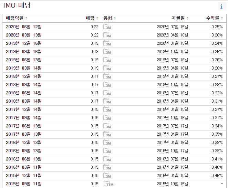Click yield value 0.32%
Image resolution: width=228 pixels, height=188 pixels.
pyautogui.click(x=217, y=93)
